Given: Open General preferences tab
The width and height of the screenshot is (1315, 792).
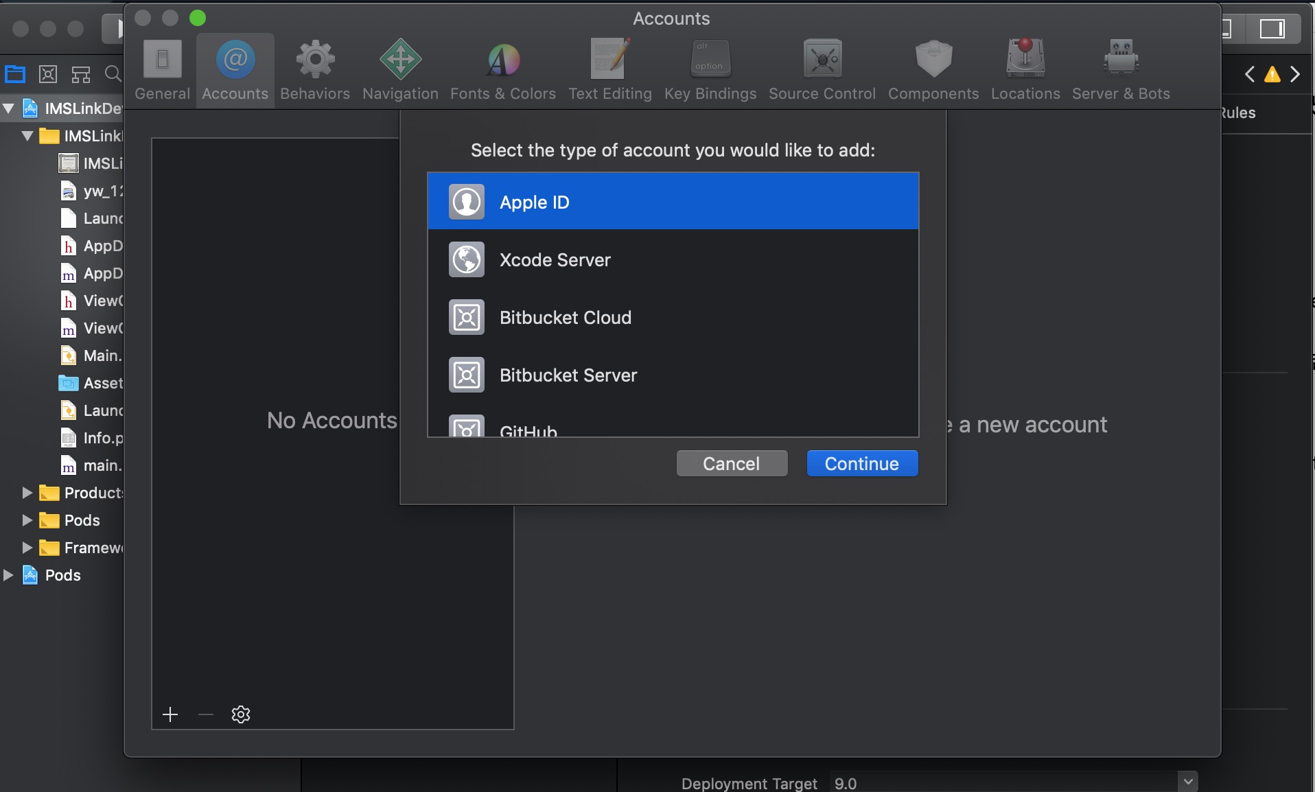Looking at the screenshot, I should (162, 71).
